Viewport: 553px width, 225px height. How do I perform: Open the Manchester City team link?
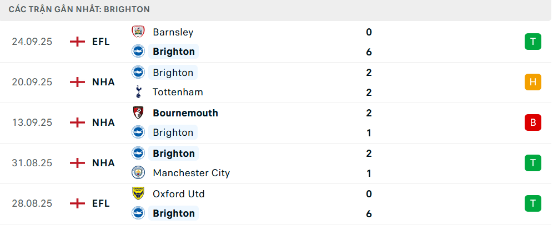coord(191,173)
